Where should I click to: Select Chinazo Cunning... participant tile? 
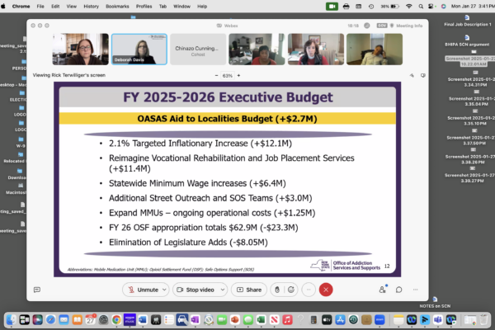coord(198,49)
